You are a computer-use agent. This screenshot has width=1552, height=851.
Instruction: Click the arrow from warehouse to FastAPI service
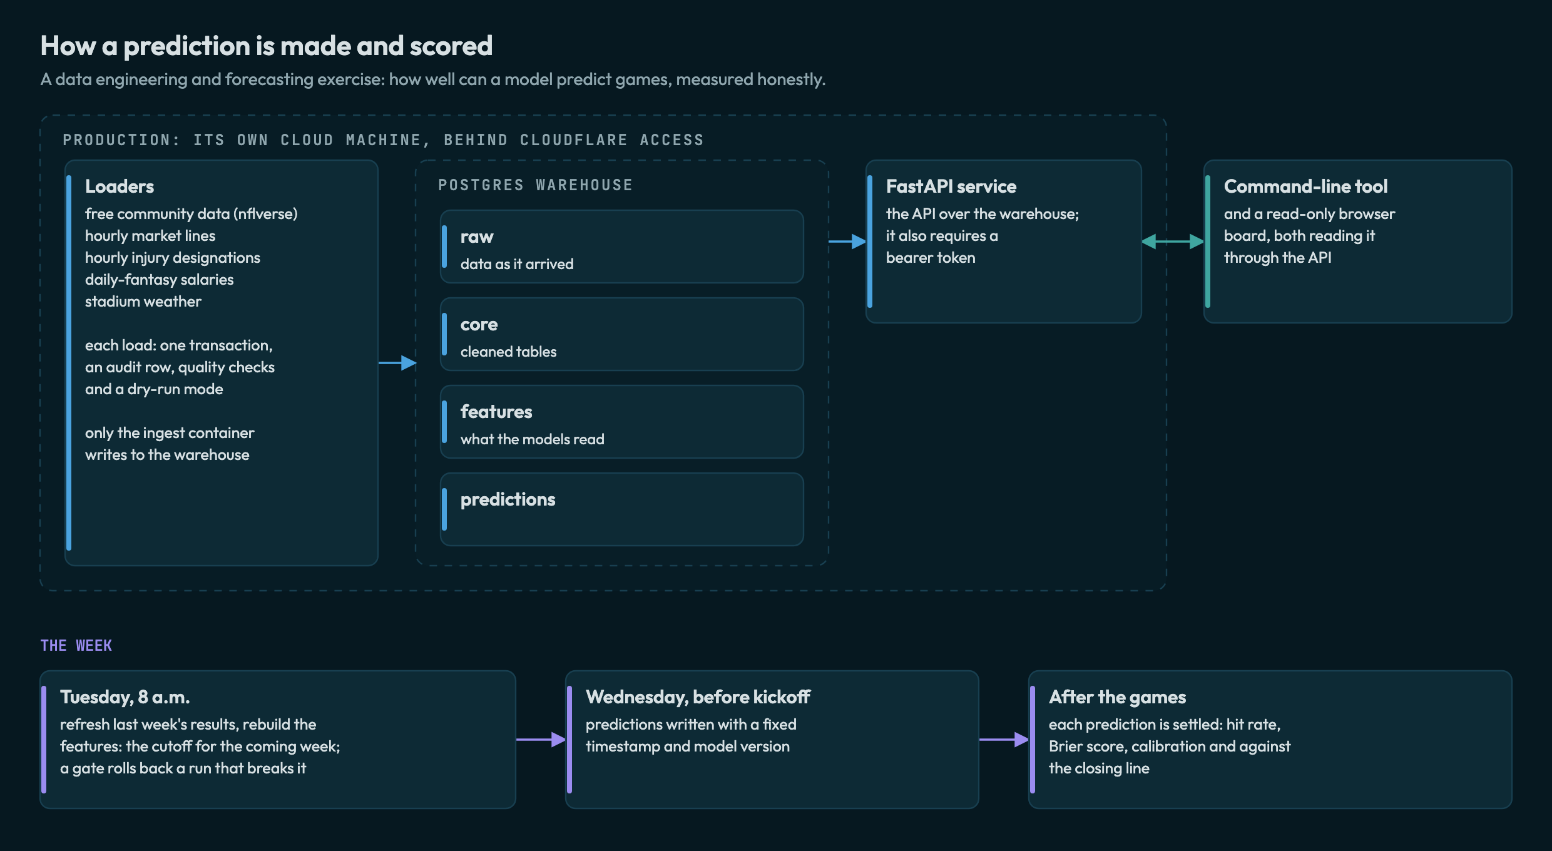tap(847, 241)
